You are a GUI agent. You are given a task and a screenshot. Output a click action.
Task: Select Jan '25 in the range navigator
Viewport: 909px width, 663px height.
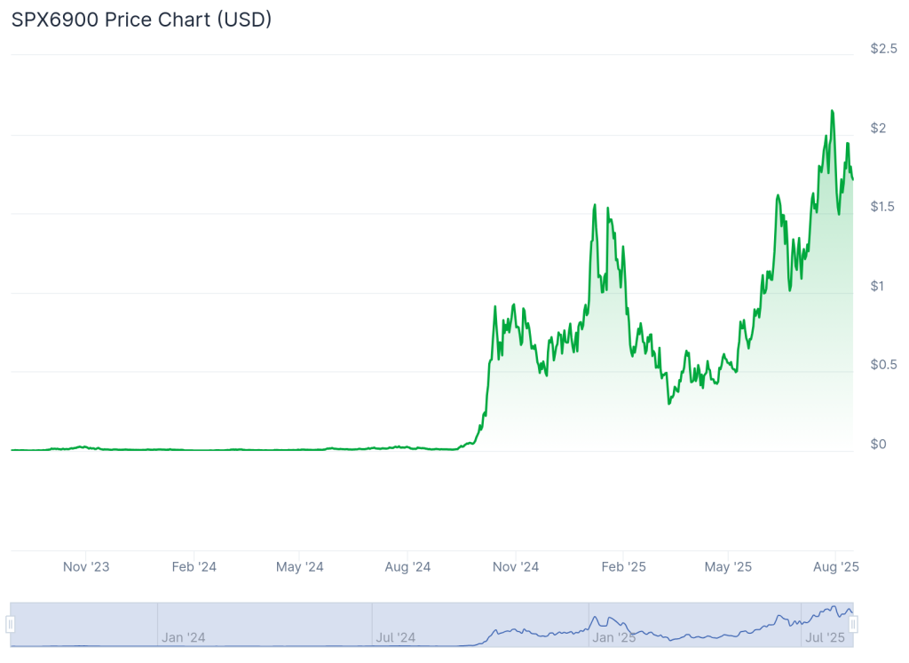tap(614, 637)
